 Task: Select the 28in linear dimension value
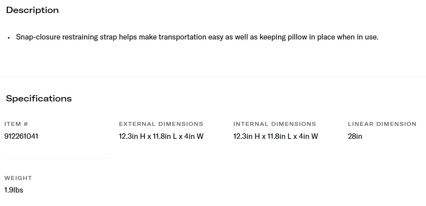[355, 137]
